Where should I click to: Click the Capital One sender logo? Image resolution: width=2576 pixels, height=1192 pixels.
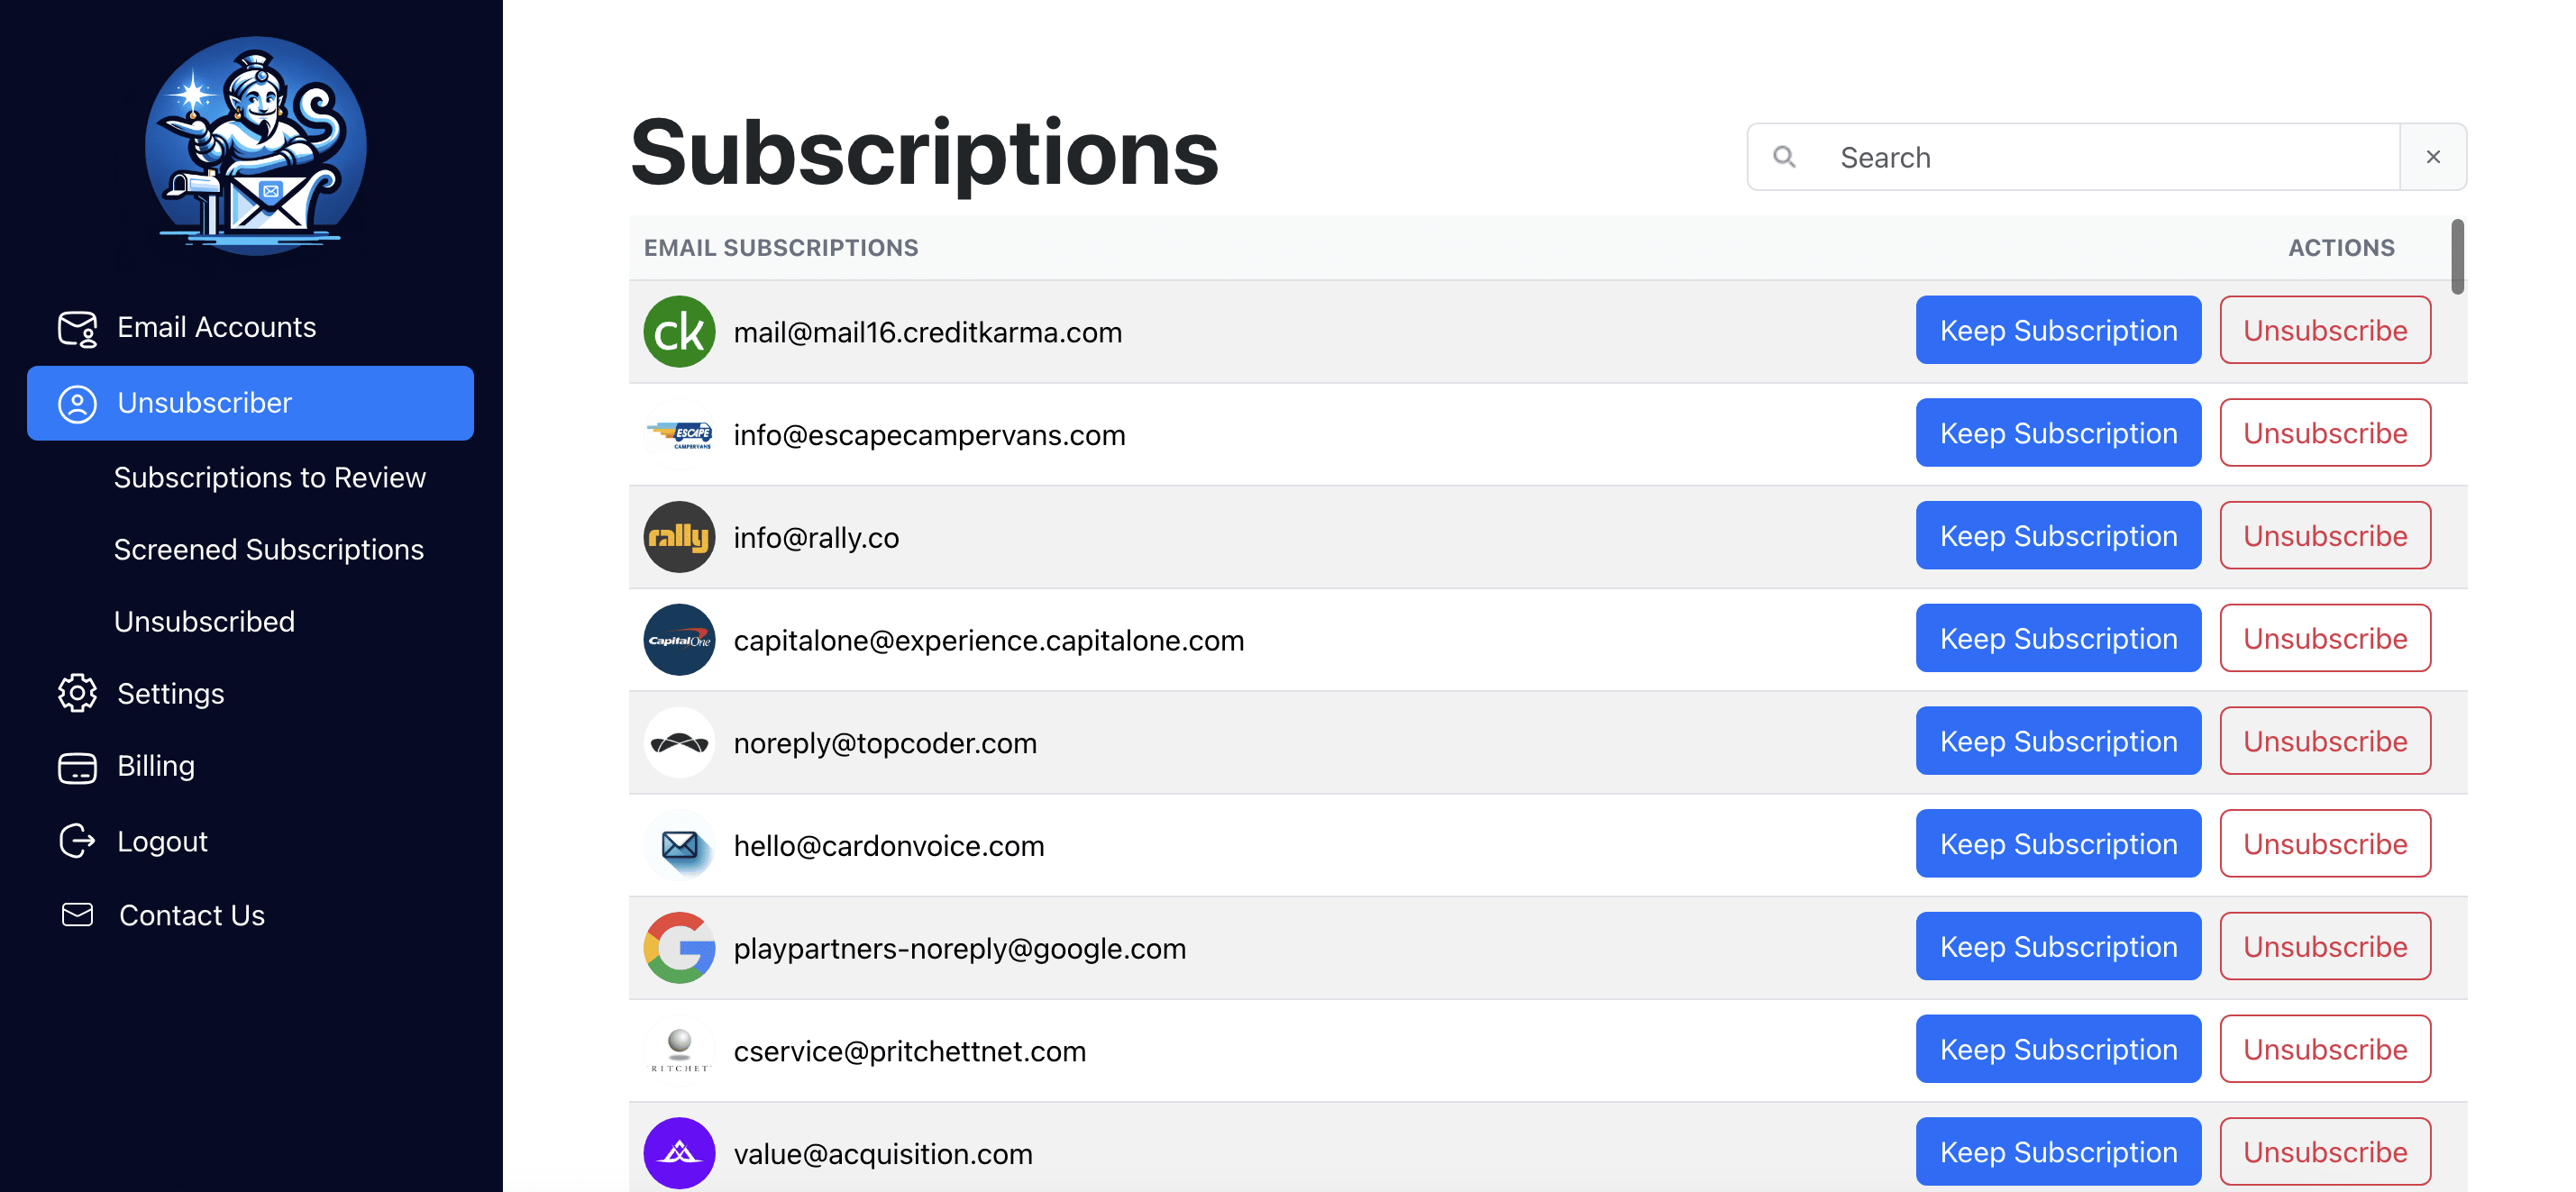click(679, 640)
